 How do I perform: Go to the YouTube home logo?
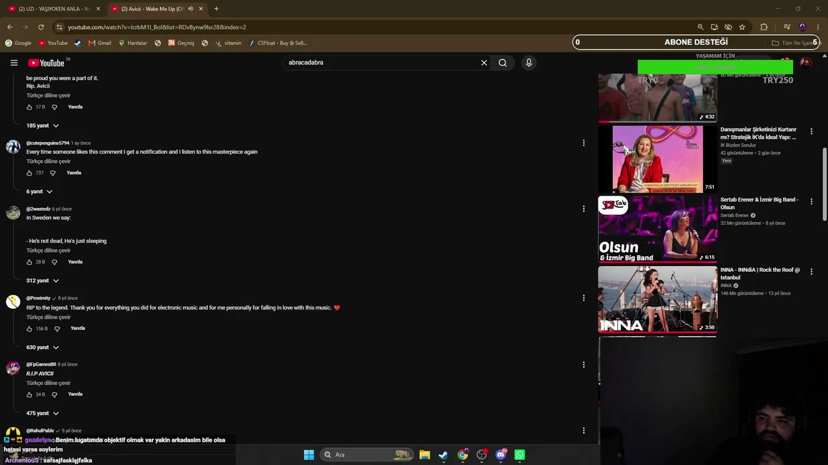point(46,63)
